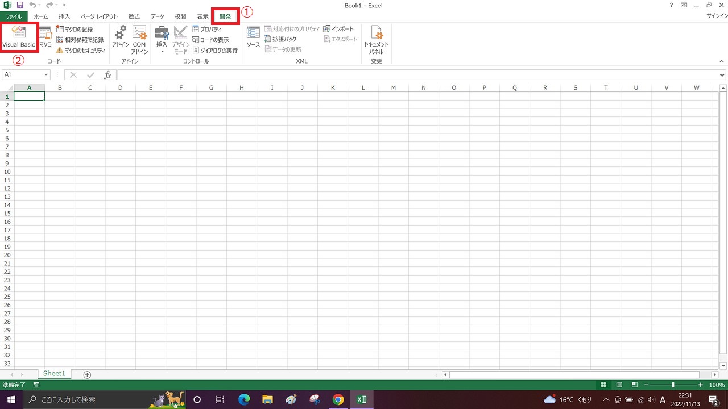Image resolution: width=728 pixels, height=409 pixels.
Task: Redo the last action
Action: (x=50, y=5)
